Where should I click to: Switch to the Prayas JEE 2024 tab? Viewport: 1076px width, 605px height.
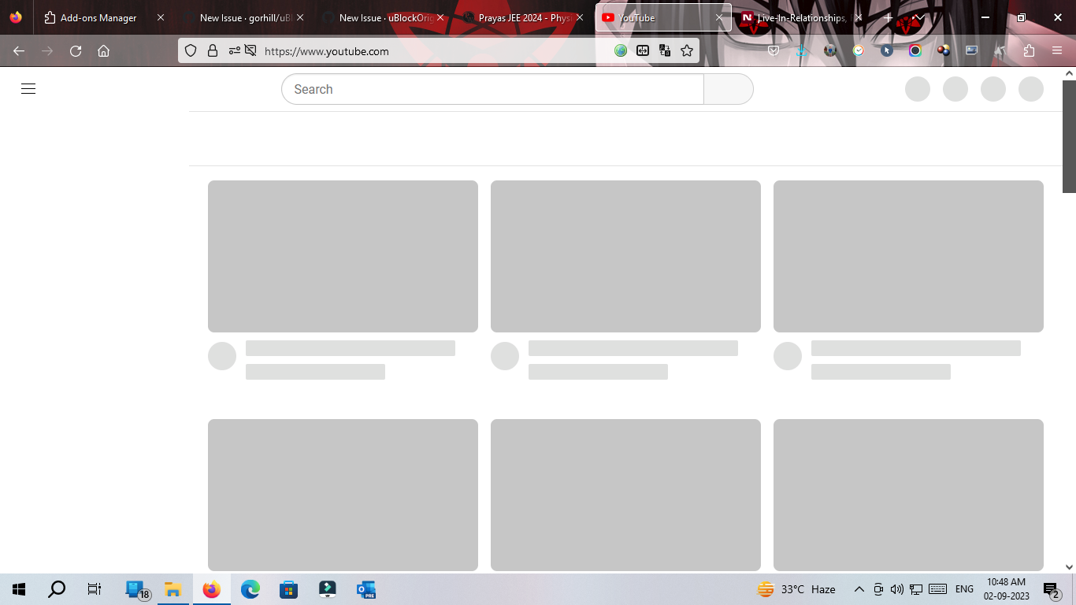(522, 17)
